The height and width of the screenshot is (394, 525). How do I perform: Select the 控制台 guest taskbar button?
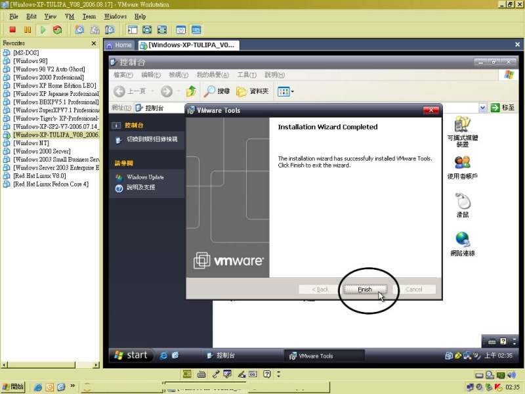(241, 356)
